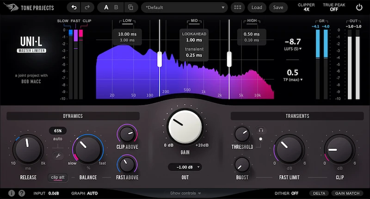
Task: Click the 0.5 true peak readout
Action: (x=293, y=73)
